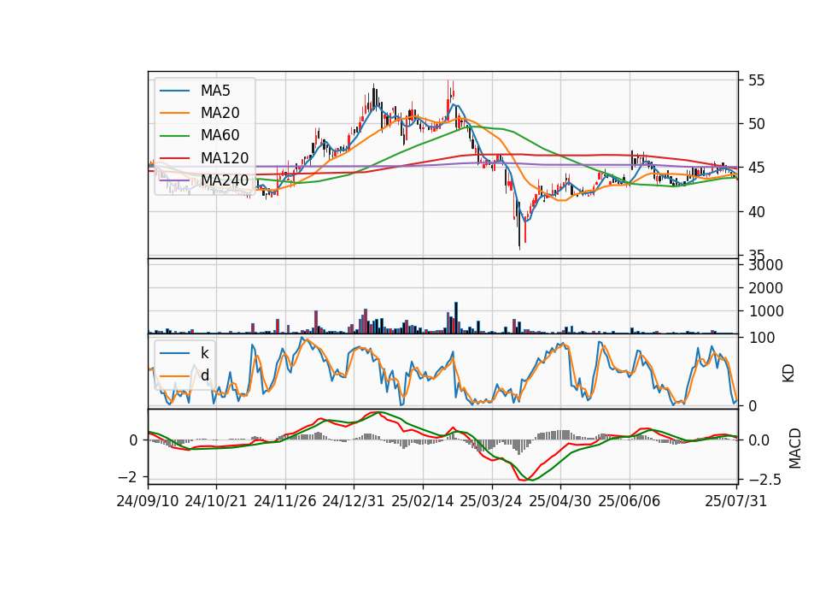Click the 40 price axis label
This screenshot has width=820, height=590.
click(756, 212)
